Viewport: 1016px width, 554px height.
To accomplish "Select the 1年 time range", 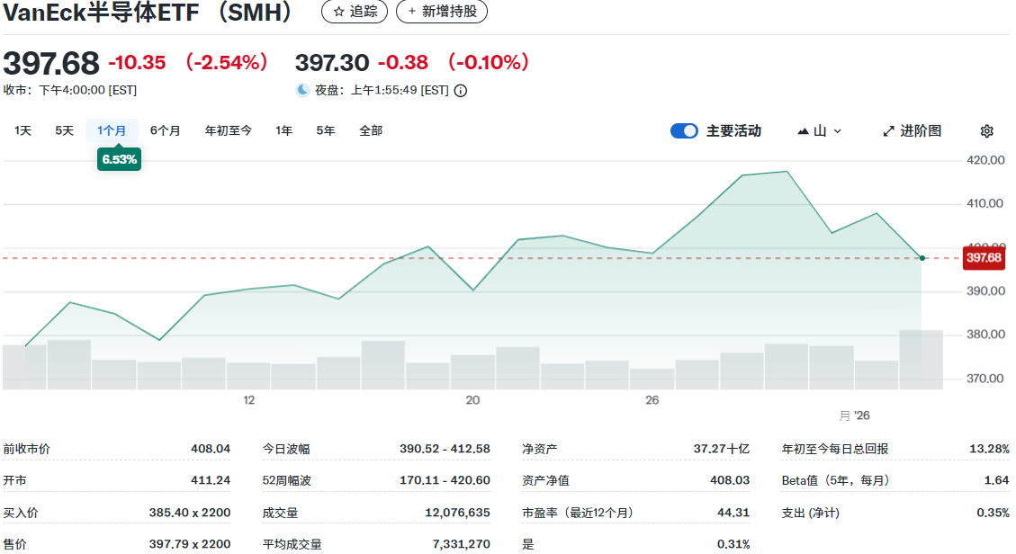I will pyautogui.click(x=283, y=130).
